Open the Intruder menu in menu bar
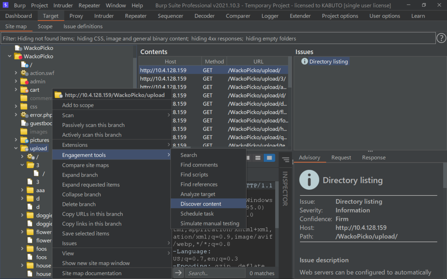This screenshot has width=447, height=279. coord(63,6)
